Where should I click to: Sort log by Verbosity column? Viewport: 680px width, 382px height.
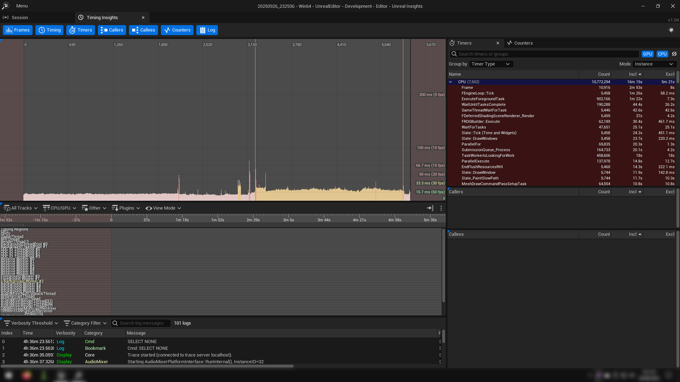(68, 333)
